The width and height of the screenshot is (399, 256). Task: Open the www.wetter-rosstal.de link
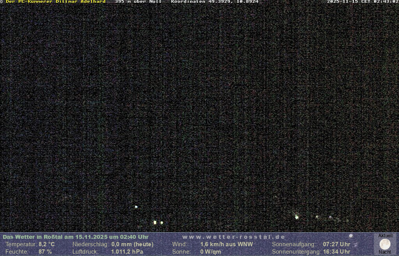[x=234, y=237]
